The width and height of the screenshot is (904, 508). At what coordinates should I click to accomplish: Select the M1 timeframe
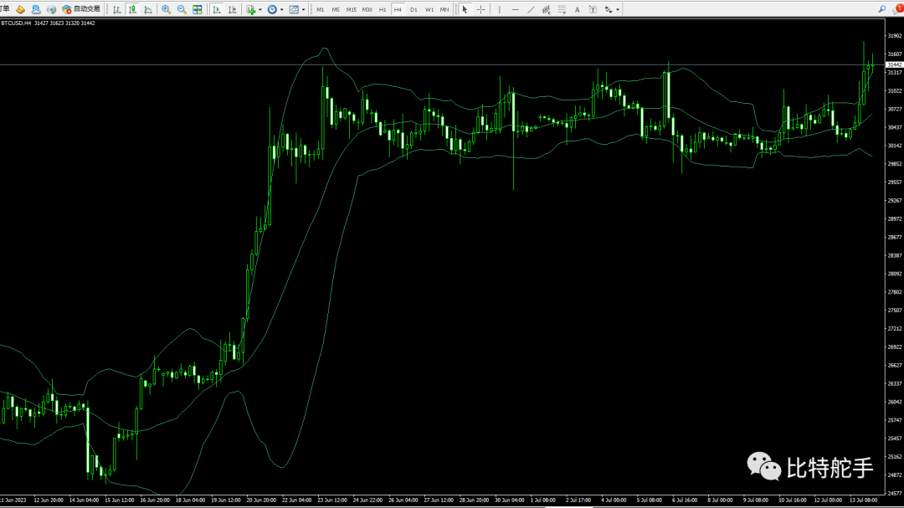click(320, 10)
